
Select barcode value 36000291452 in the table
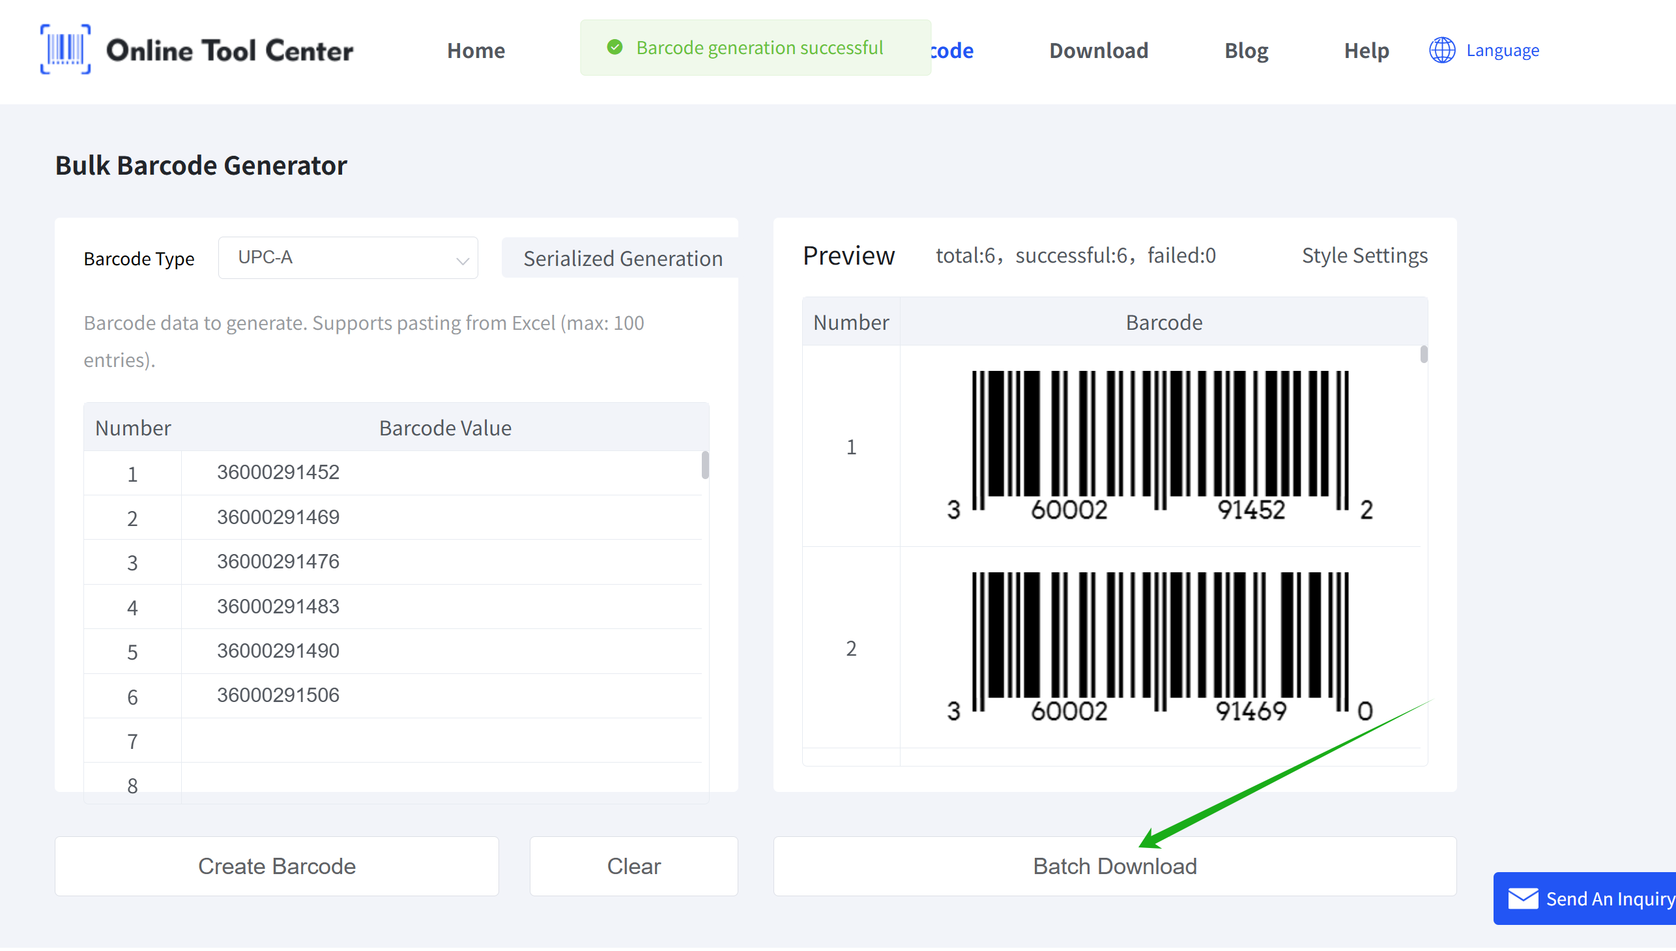278,471
